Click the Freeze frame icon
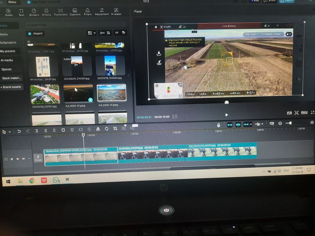 pyautogui.click(x=81, y=130)
